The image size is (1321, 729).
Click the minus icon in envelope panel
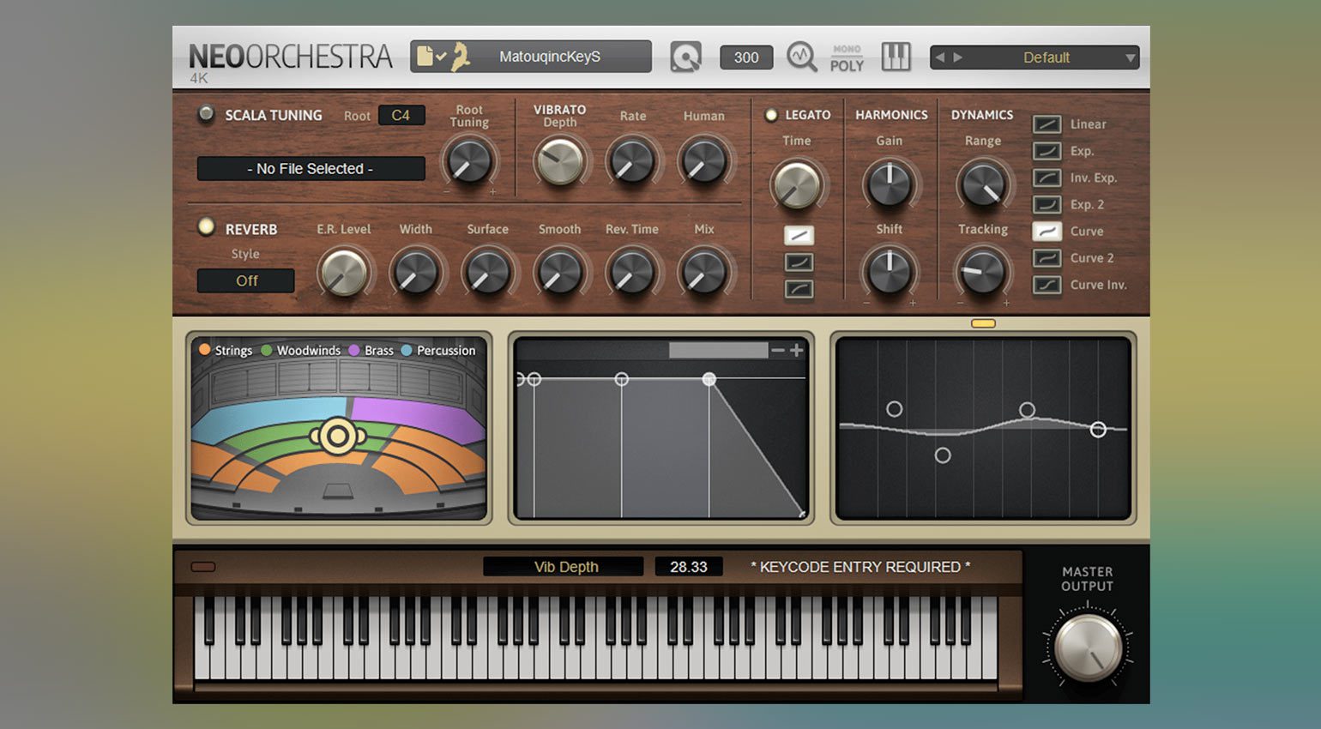pyautogui.click(x=778, y=350)
